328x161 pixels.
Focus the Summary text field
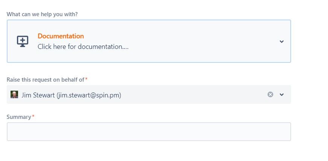[149, 132]
